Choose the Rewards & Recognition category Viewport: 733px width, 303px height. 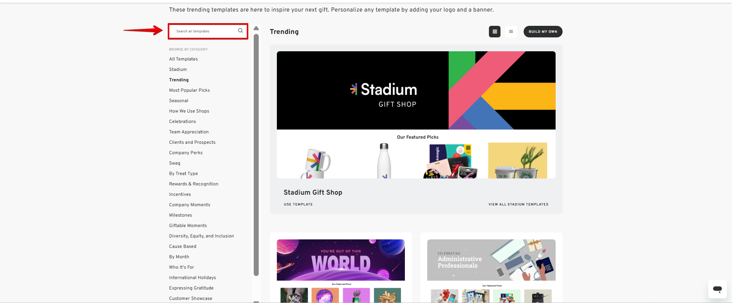[194, 184]
